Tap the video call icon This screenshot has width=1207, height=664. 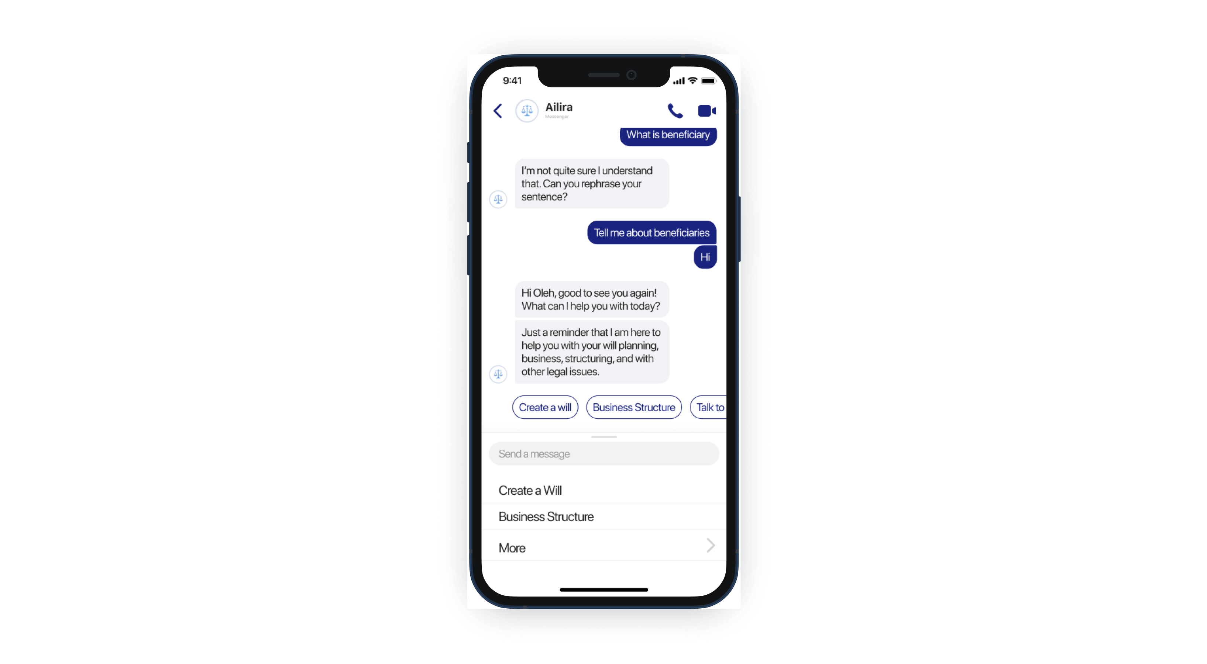pyautogui.click(x=705, y=110)
